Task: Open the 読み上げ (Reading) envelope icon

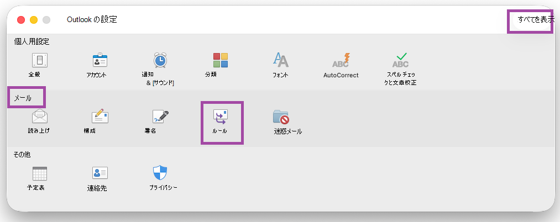Action: (x=40, y=117)
